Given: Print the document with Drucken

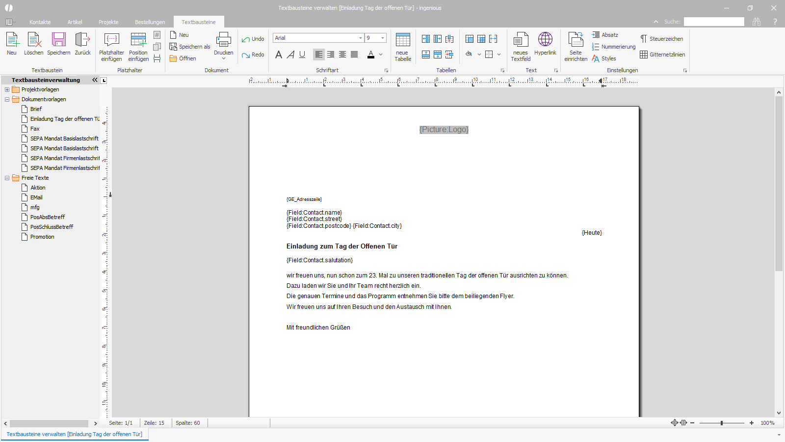Looking at the screenshot, I should coord(224,45).
